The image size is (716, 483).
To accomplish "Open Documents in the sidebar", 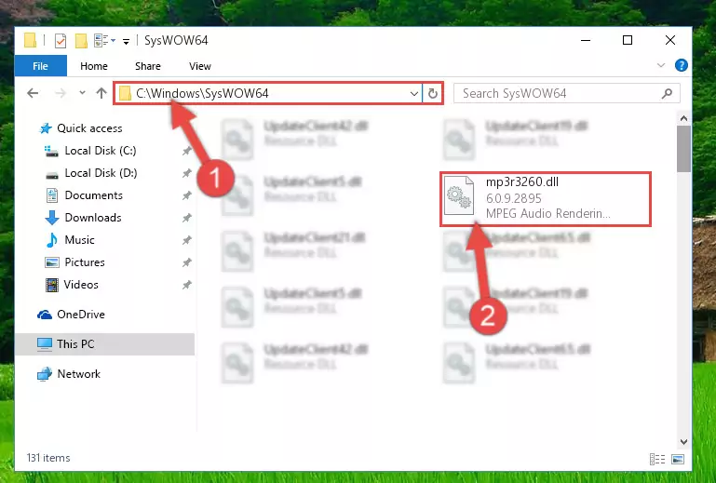I will pyautogui.click(x=85, y=195).
